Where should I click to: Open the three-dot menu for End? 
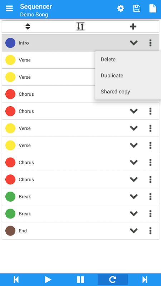[150, 231]
